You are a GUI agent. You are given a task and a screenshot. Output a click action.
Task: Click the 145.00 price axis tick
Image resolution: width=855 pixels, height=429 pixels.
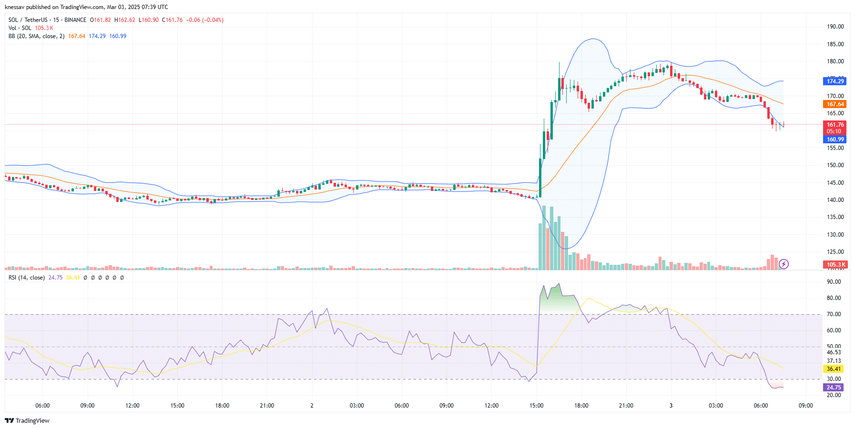(x=835, y=183)
